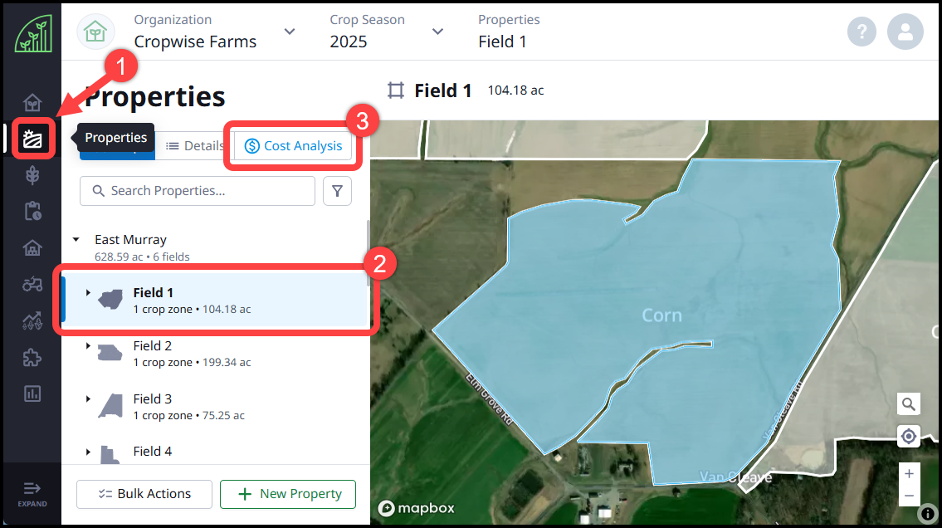Open the crops wheat icon in sidebar

click(x=32, y=175)
